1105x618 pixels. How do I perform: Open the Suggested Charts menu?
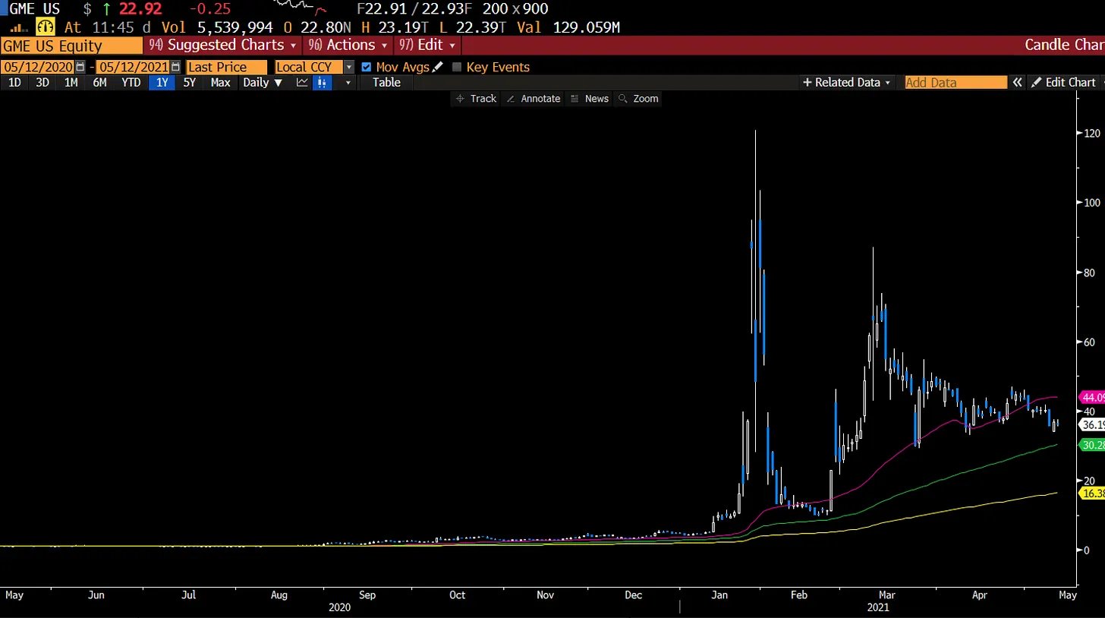point(222,45)
